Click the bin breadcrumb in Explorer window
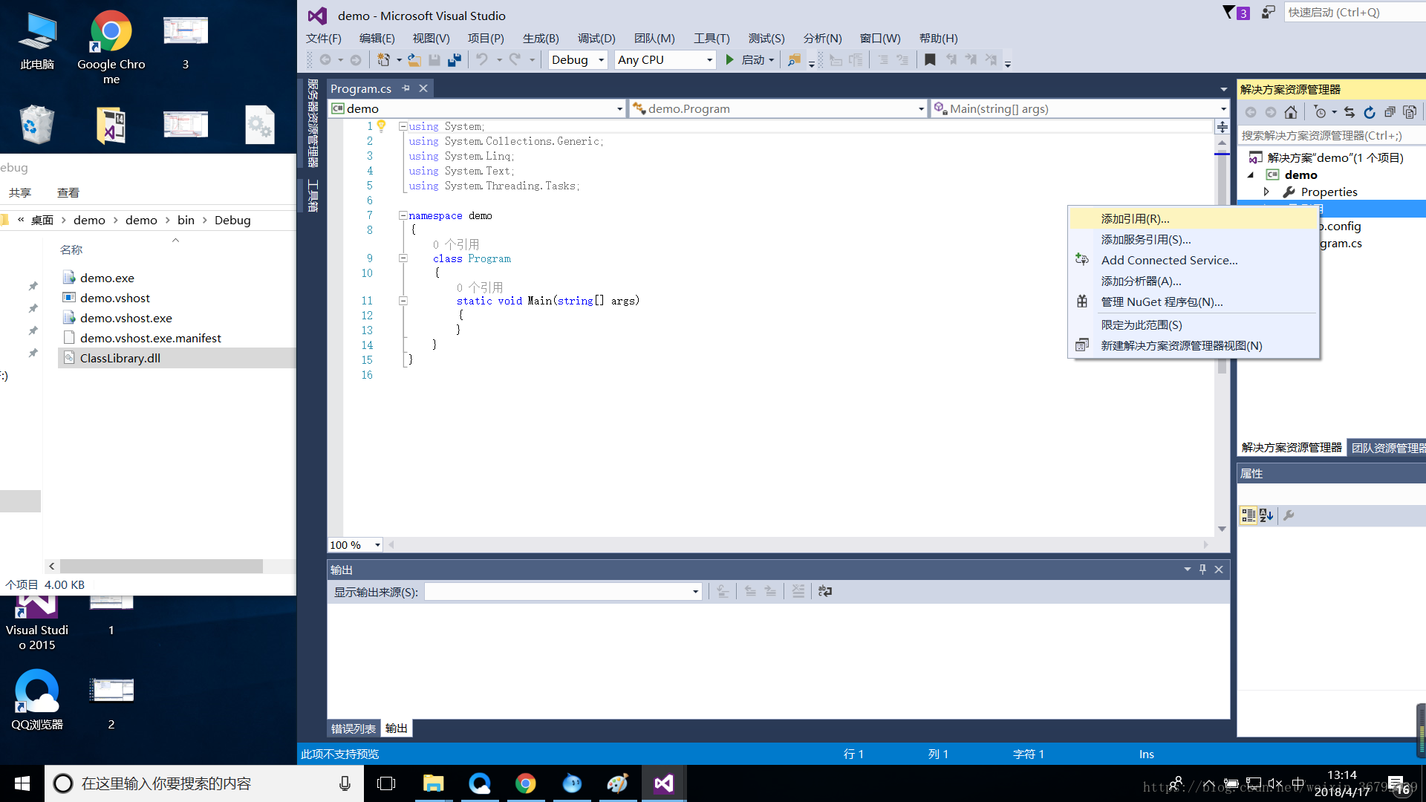 186,221
